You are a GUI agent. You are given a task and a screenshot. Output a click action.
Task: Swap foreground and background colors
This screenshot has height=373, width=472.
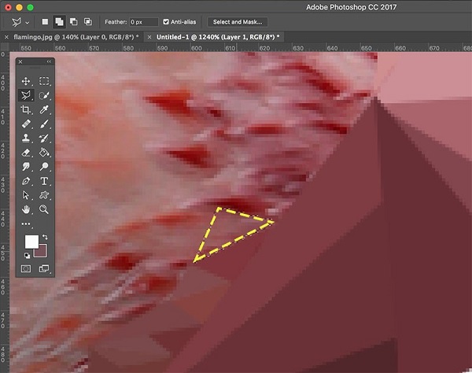pos(45,237)
